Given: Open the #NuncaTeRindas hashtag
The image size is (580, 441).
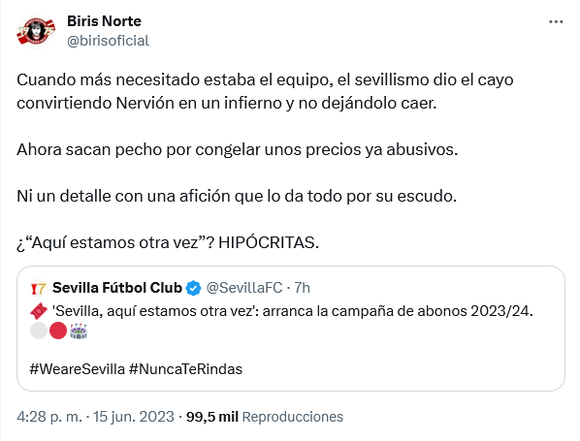Looking at the screenshot, I should click(185, 369).
